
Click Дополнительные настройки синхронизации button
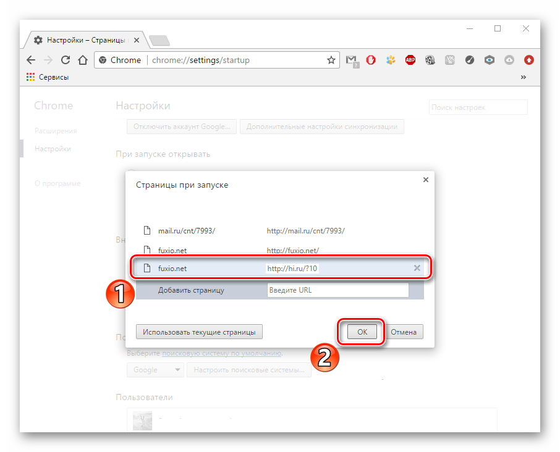coord(322,127)
